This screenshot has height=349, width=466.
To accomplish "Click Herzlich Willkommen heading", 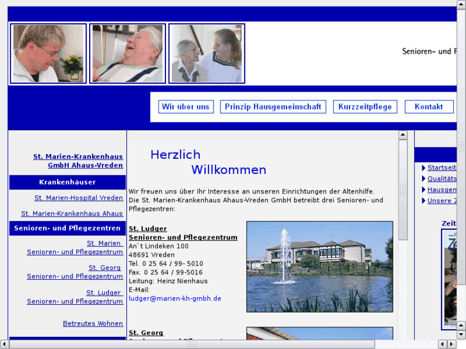I will click(x=208, y=162).
